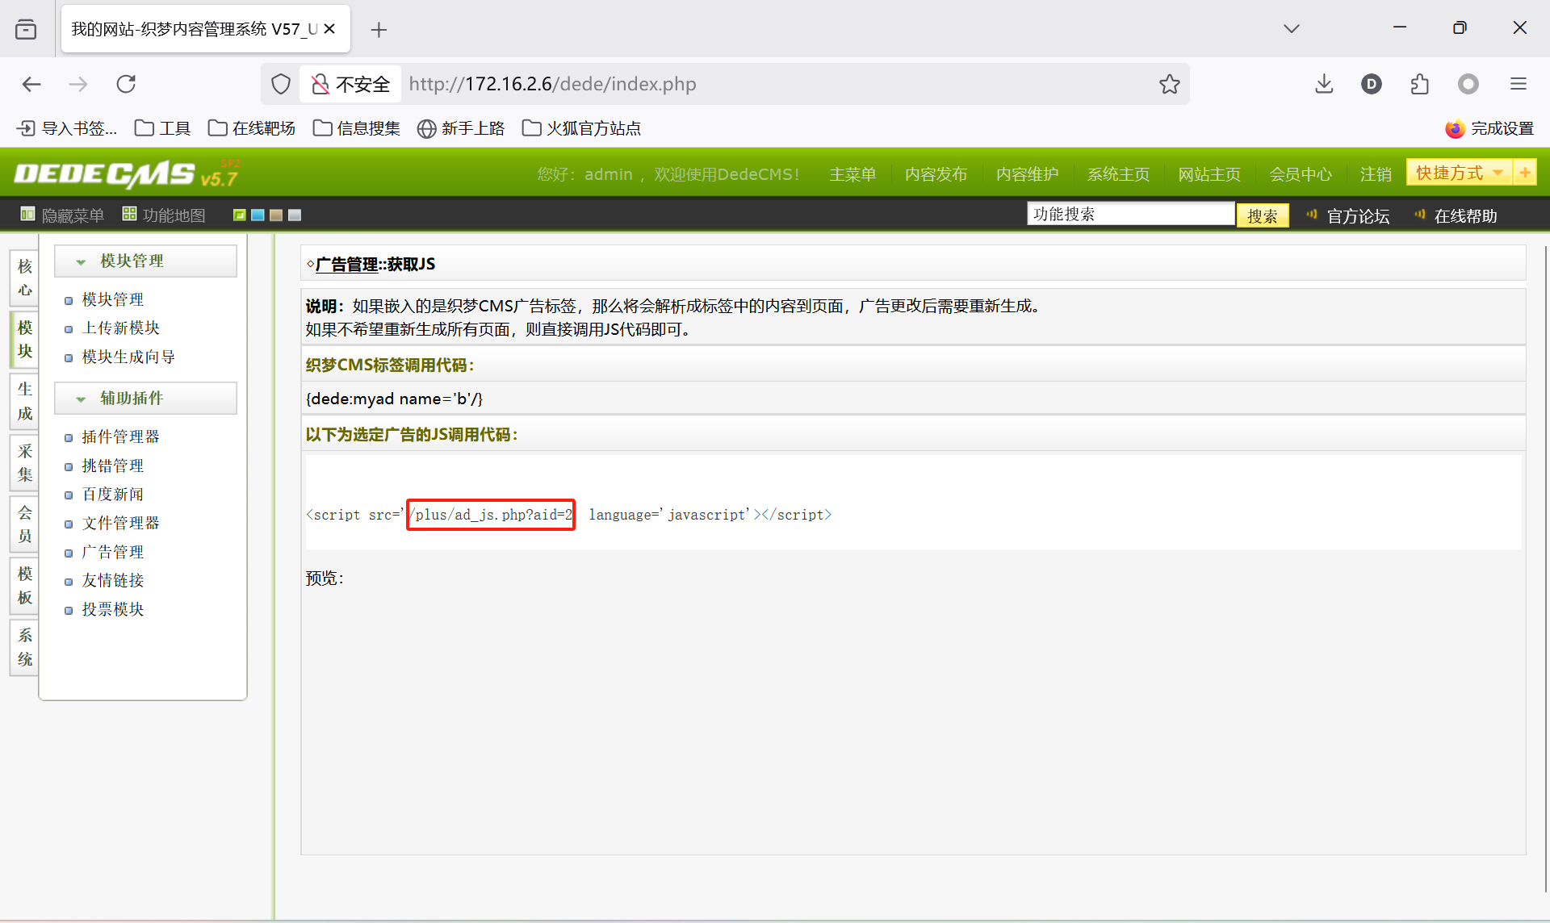Switch to the 核心 side tab
This screenshot has width=1550, height=923.
pos(25,278)
